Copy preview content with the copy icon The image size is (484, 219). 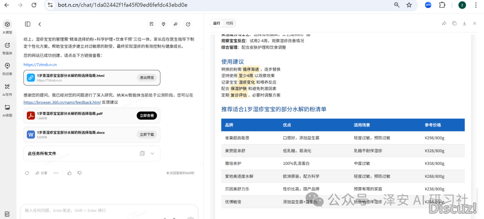(454, 23)
